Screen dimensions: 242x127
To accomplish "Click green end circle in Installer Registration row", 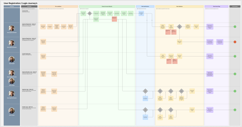I will 235,56.
